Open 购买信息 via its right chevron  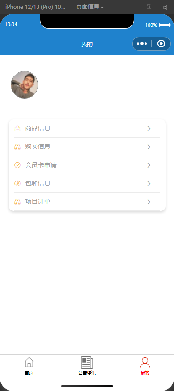tap(149, 147)
